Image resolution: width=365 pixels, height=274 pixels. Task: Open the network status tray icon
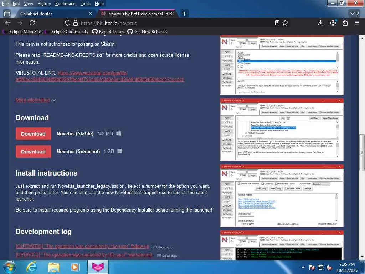320,267
